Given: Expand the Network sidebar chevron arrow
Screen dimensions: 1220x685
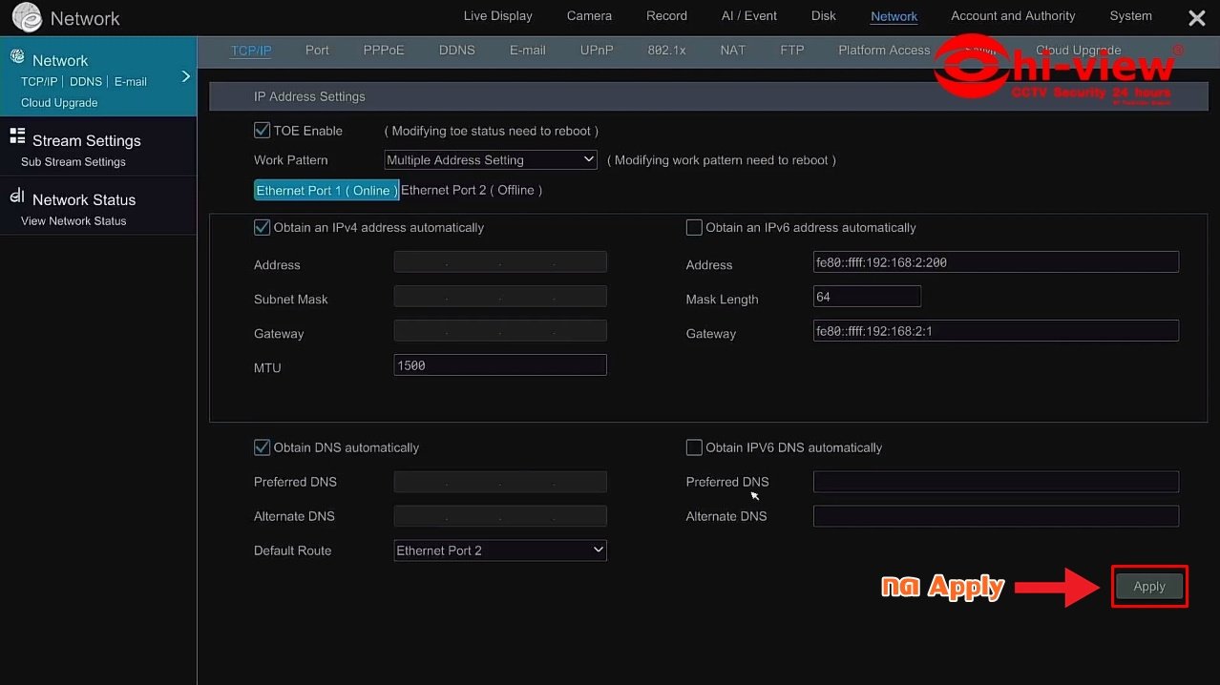Looking at the screenshot, I should tap(185, 76).
